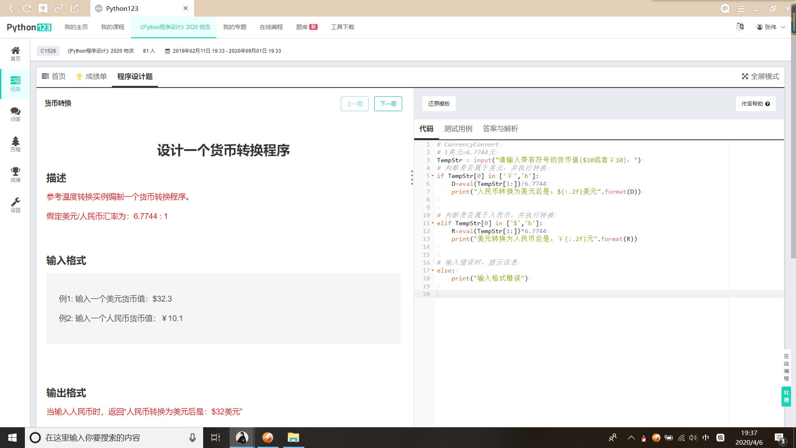Image resolution: width=796 pixels, height=448 pixels.
Task: Click the 下一题 next question button
Action: 388,104
